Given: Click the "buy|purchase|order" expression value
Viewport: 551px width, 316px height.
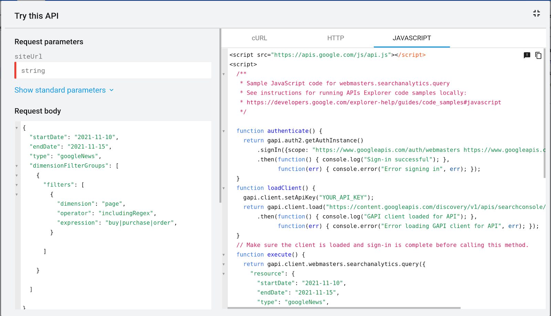Looking at the screenshot, I should (x=140, y=223).
